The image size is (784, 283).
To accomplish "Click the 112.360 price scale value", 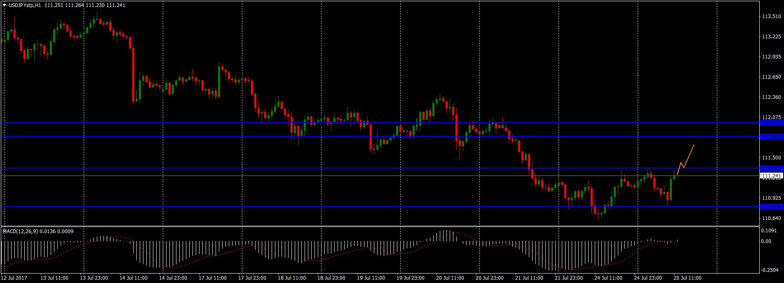I will point(771,98).
